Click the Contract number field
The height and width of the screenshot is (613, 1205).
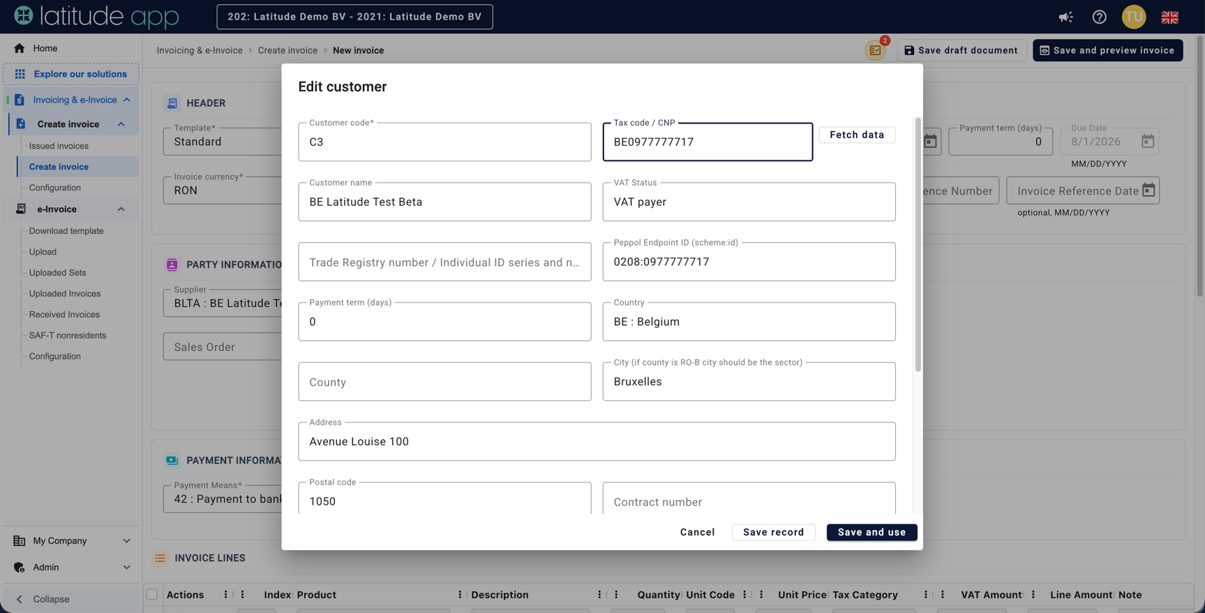tap(749, 498)
